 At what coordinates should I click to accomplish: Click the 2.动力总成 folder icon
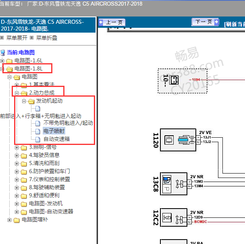pos(24,93)
